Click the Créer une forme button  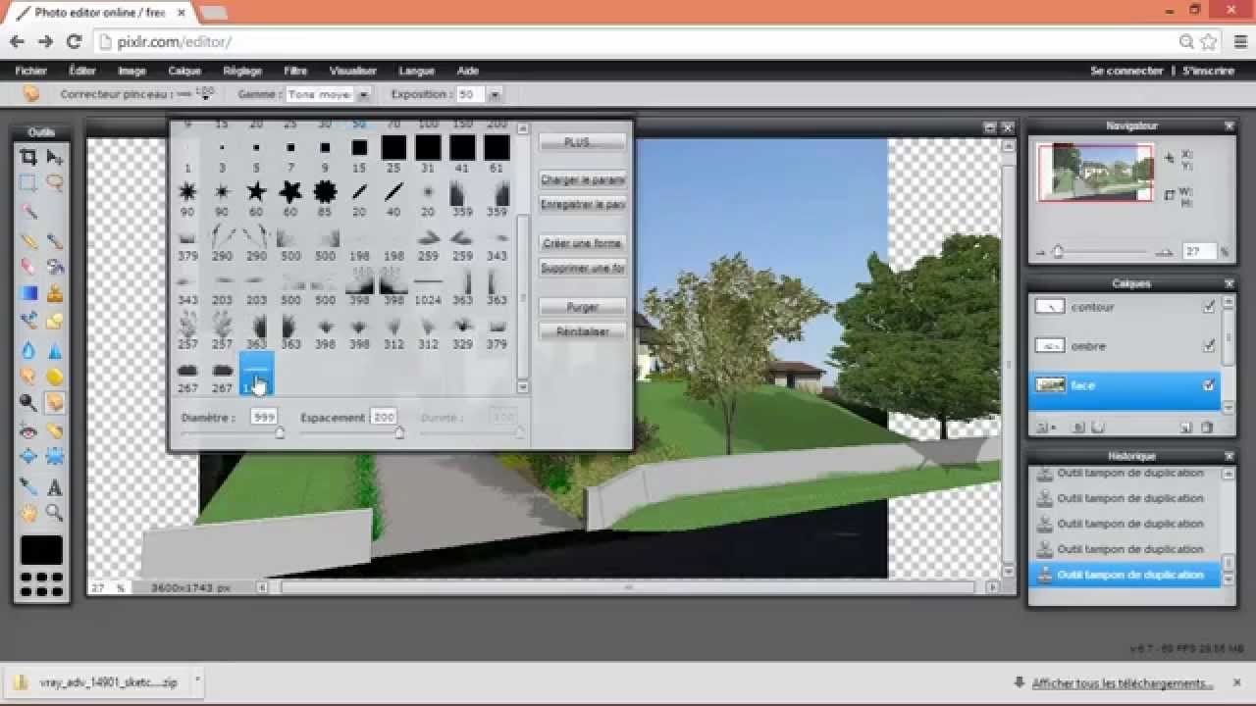pos(583,243)
